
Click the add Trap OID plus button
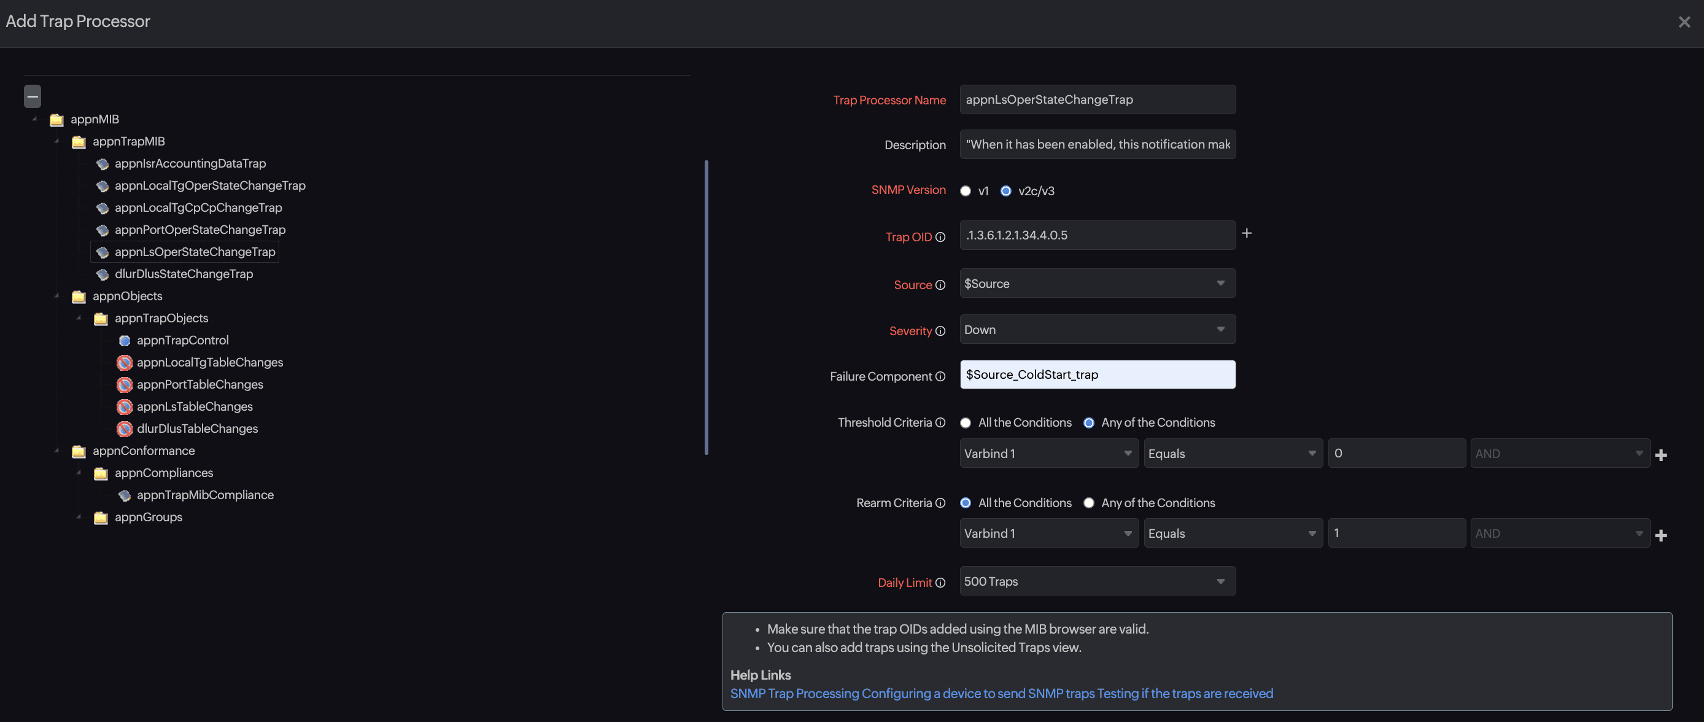click(x=1247, y=234)
